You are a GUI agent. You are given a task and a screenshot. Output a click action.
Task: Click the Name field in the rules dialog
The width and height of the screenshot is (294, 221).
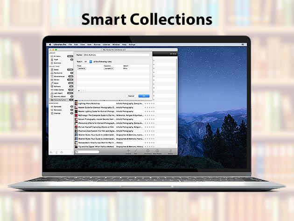[116, 55]
